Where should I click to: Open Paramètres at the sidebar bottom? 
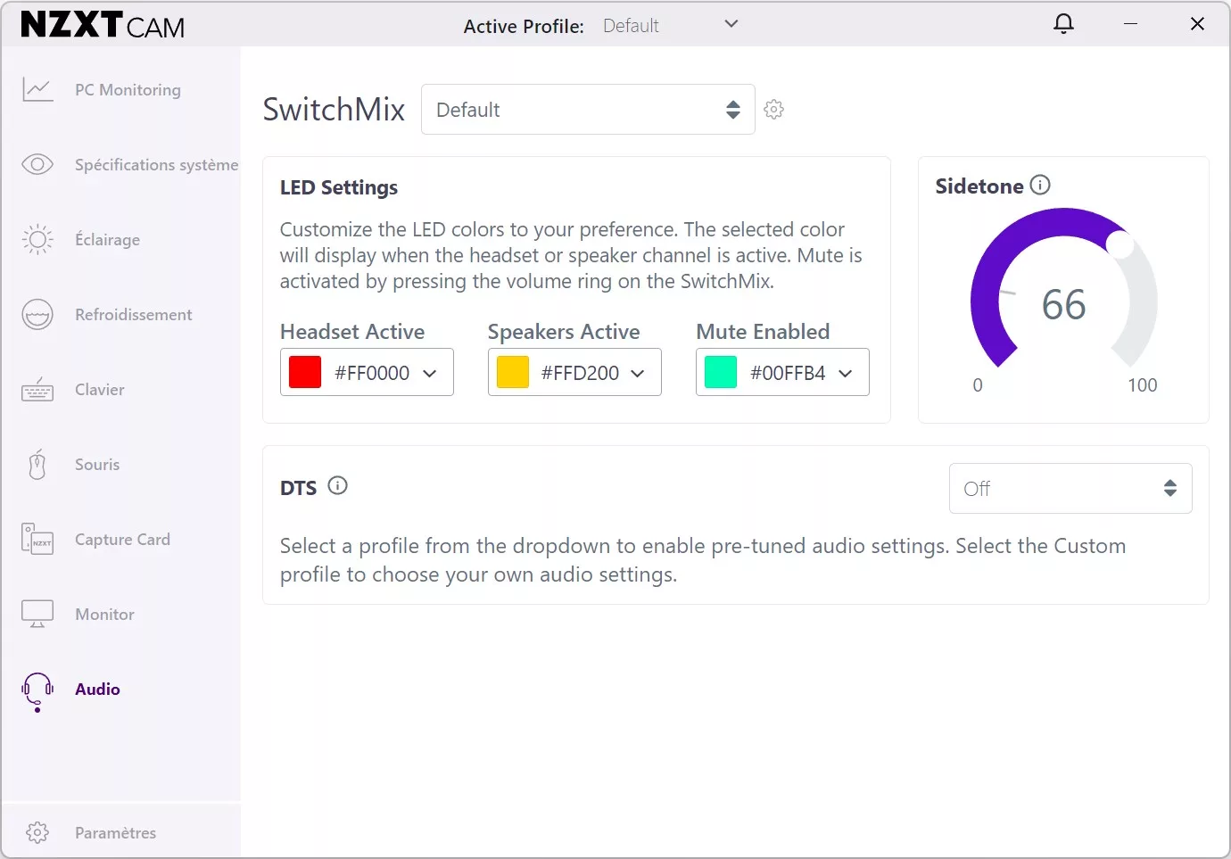115,832
